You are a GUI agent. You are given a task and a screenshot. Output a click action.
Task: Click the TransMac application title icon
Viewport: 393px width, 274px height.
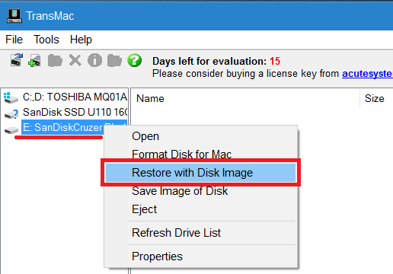[x=14, y=16]
